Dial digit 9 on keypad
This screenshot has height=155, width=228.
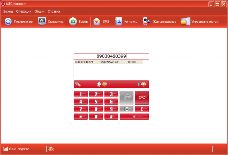pos(111,109)
